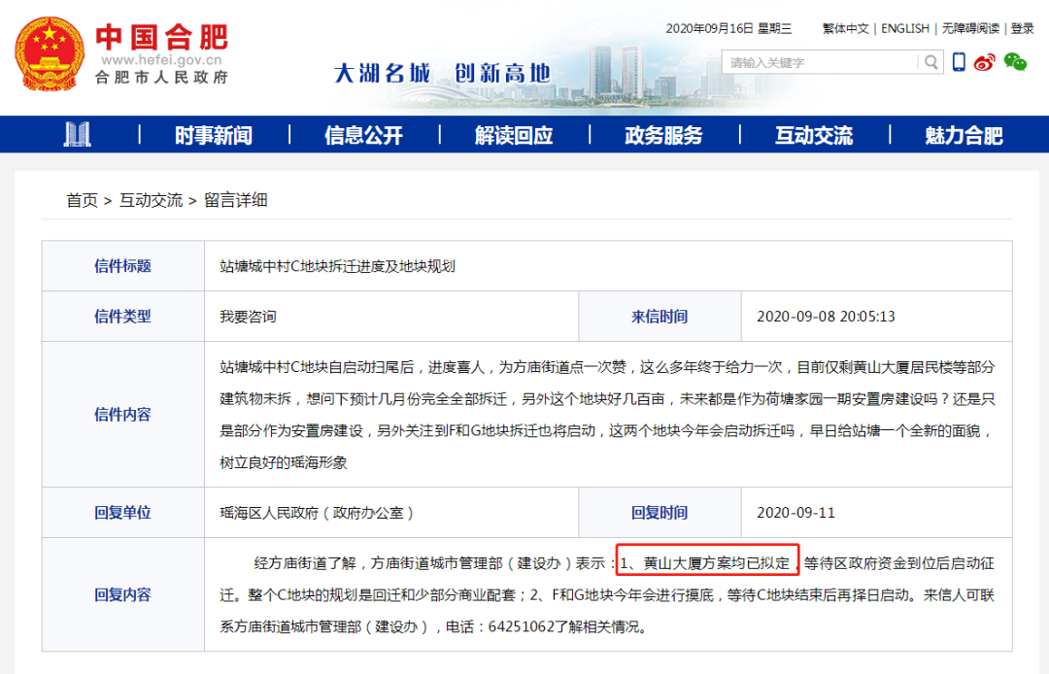Click the 大湖名城 创新高地 slogan banner

[x=442, y=73]
